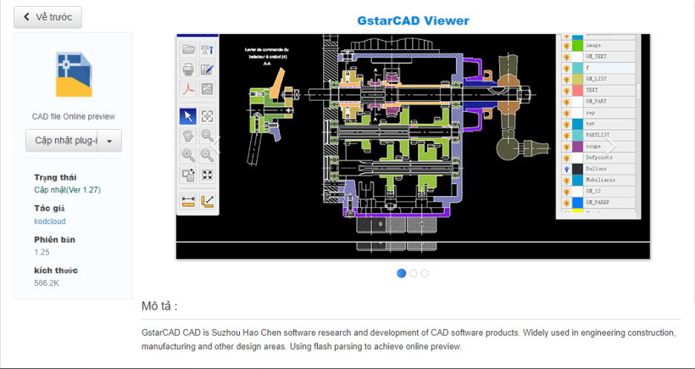The height and width of the screenshot is (369, 695).
Task: Toggle visibility bulb of image layer
Action: (566, 45)
